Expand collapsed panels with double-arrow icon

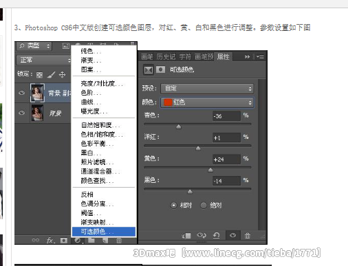(247, 56)
